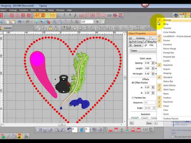Click the colored balls thread icon
The image size is (191, 143).
pyautogui.click(x=48, y=22)
